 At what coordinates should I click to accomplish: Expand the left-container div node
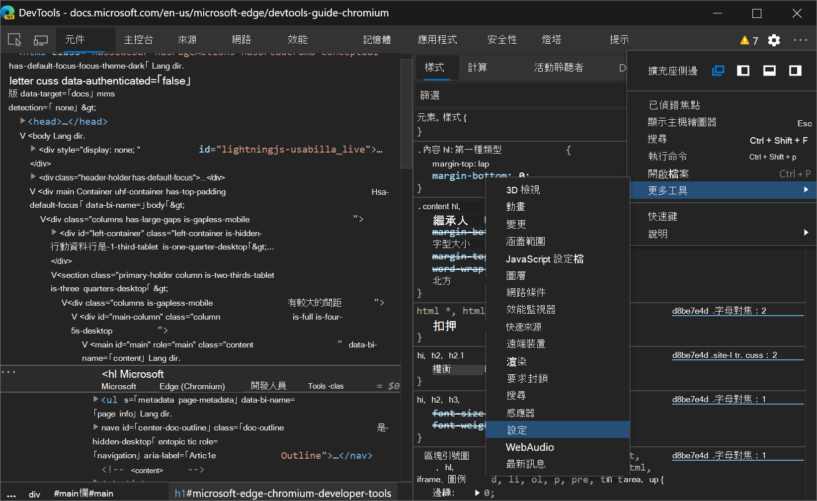(x=54, y=232)
